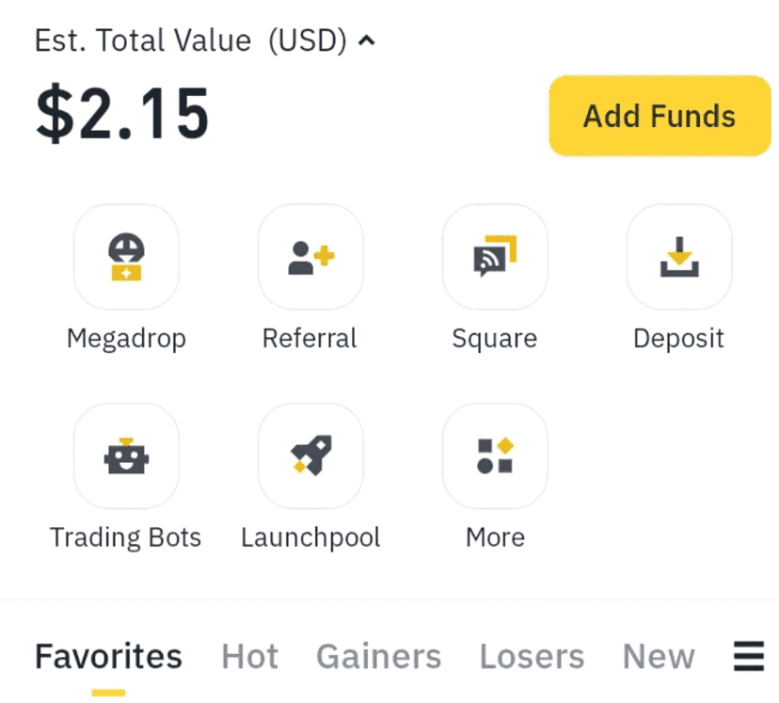The height and width of the screenshot is (703, 779).
Task: Open the Megadrop parachute icon
Action: [x=126, y=256]
